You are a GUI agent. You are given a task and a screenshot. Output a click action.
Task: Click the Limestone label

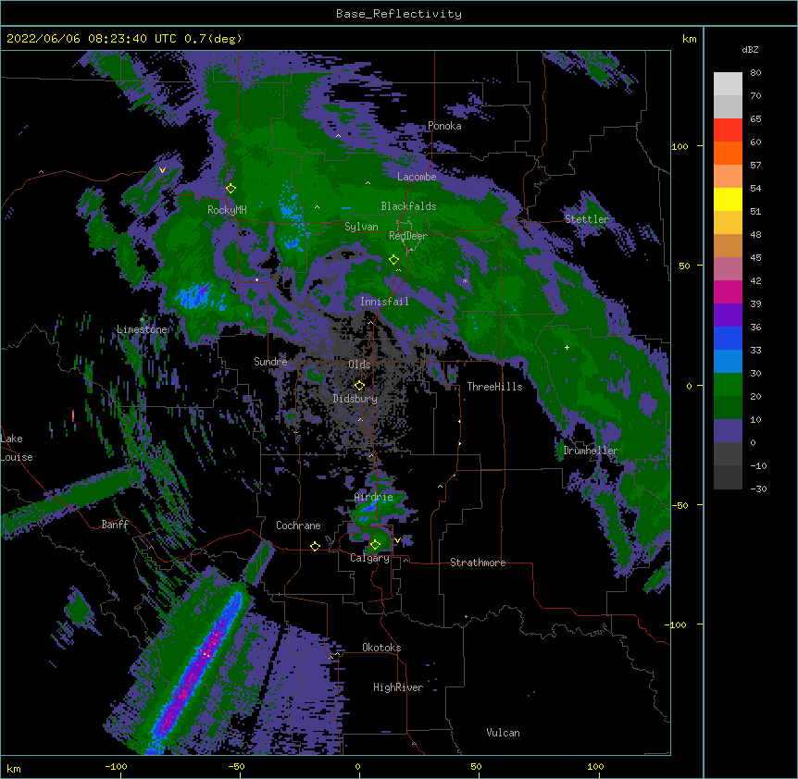tap(142, 329)
